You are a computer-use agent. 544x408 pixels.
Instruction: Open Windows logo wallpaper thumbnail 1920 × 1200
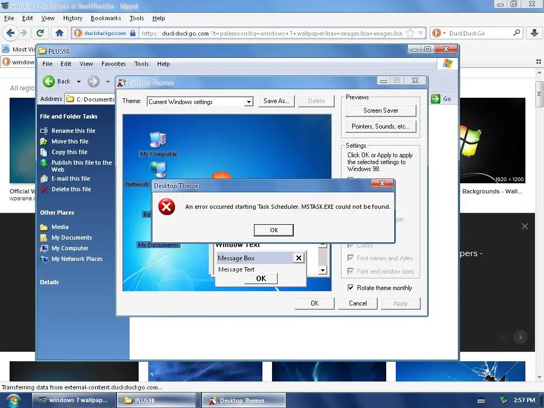point(492,140)
